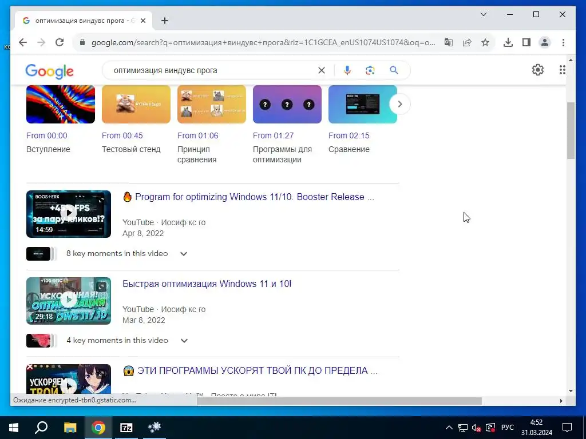Click the From 01:06 timestamp link
The image size is (586, 439).
click(x=197, y=135)
